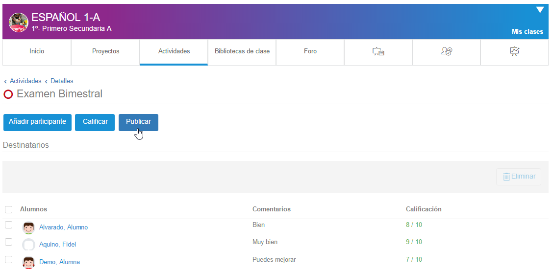Open the class calendar board icon tab
553x272 pixels.
(378, 51)
